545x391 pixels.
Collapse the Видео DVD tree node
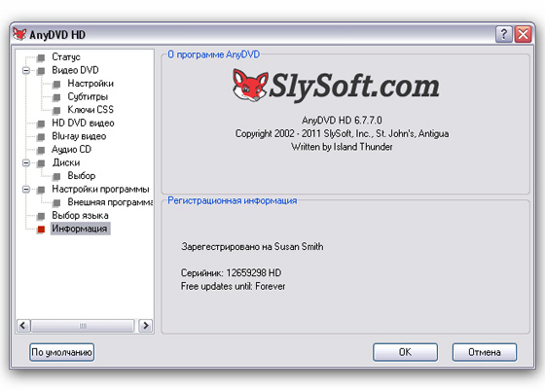coord(26,70)
